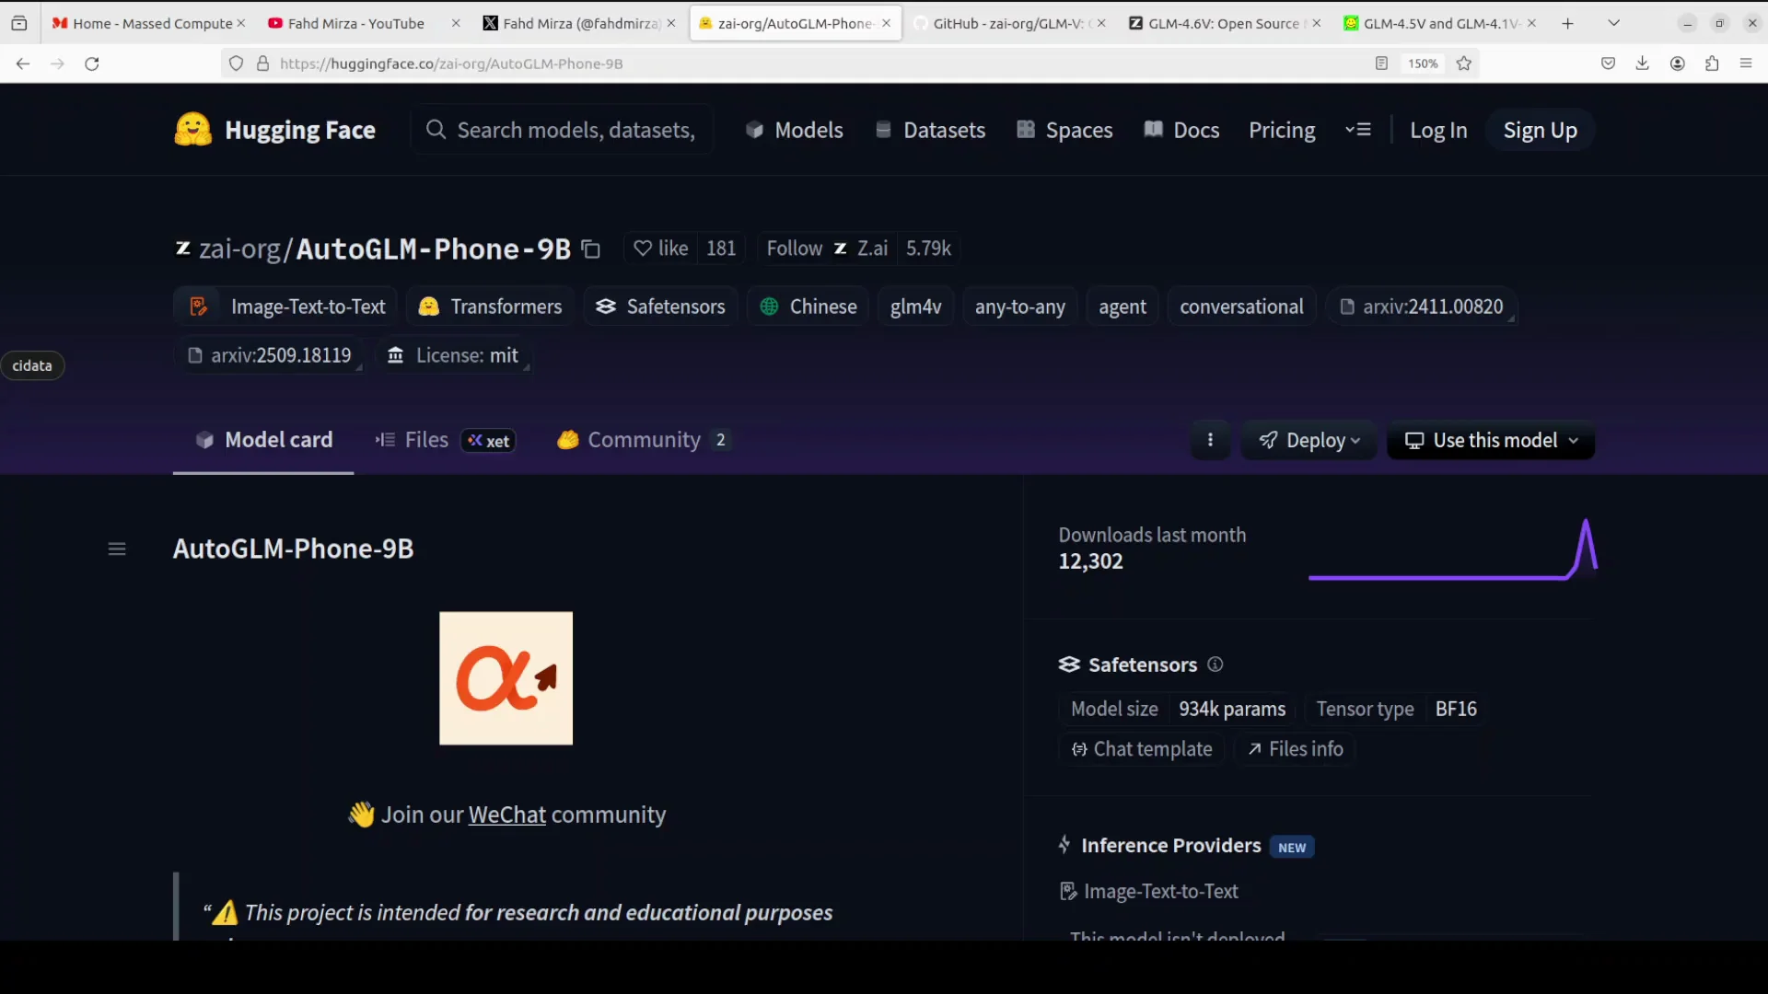Open the three-dot overflow menu
The image size is (1768, 994).
(1210, 440)
